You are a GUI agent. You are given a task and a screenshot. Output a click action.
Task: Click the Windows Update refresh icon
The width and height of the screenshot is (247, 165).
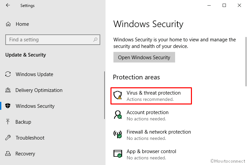[9, 74]
